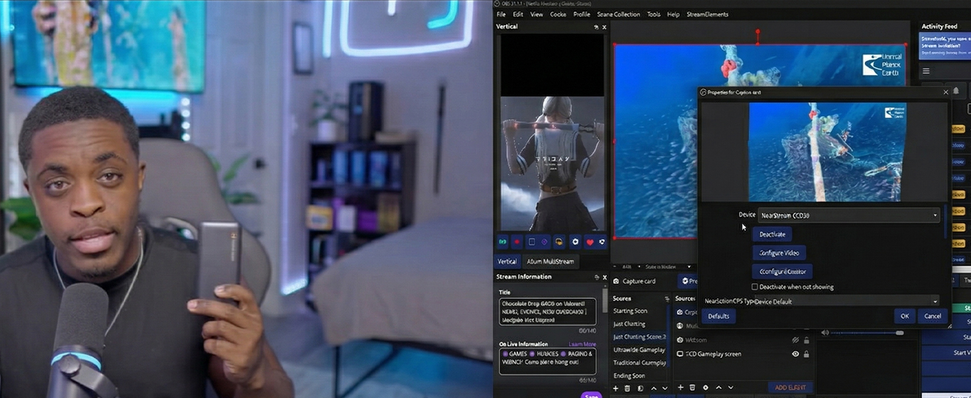Image resolution: width=971 pixels, height=398 pixels.
Task: Toggle lock on the Webcam source
Action: coord(807,340)
